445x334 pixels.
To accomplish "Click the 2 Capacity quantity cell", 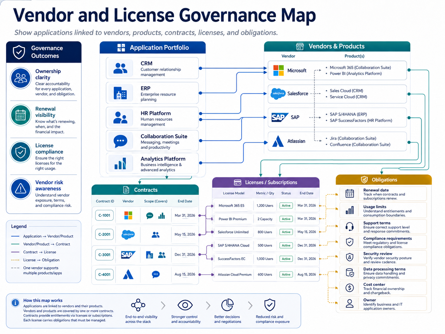I will (265, 219).
